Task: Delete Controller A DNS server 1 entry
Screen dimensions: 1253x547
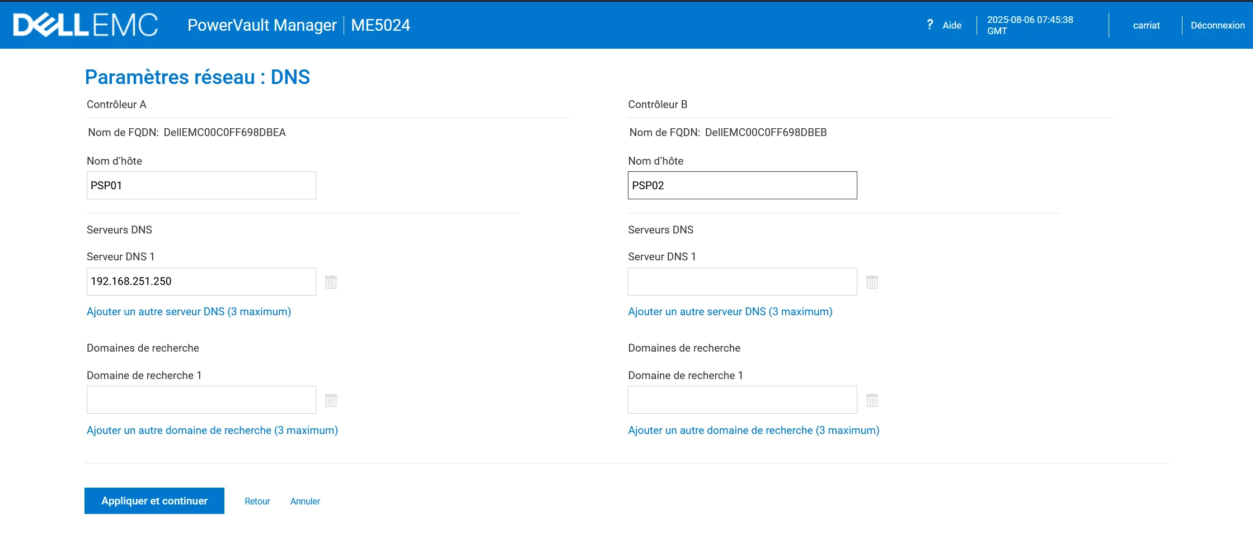Action: pos(331,282)
